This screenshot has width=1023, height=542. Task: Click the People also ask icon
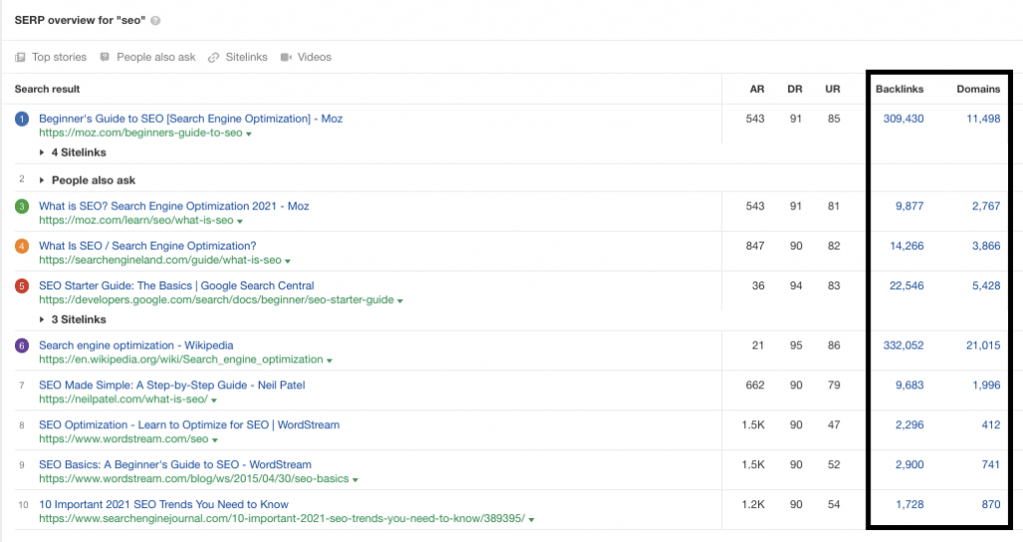(x=105, y=58)
